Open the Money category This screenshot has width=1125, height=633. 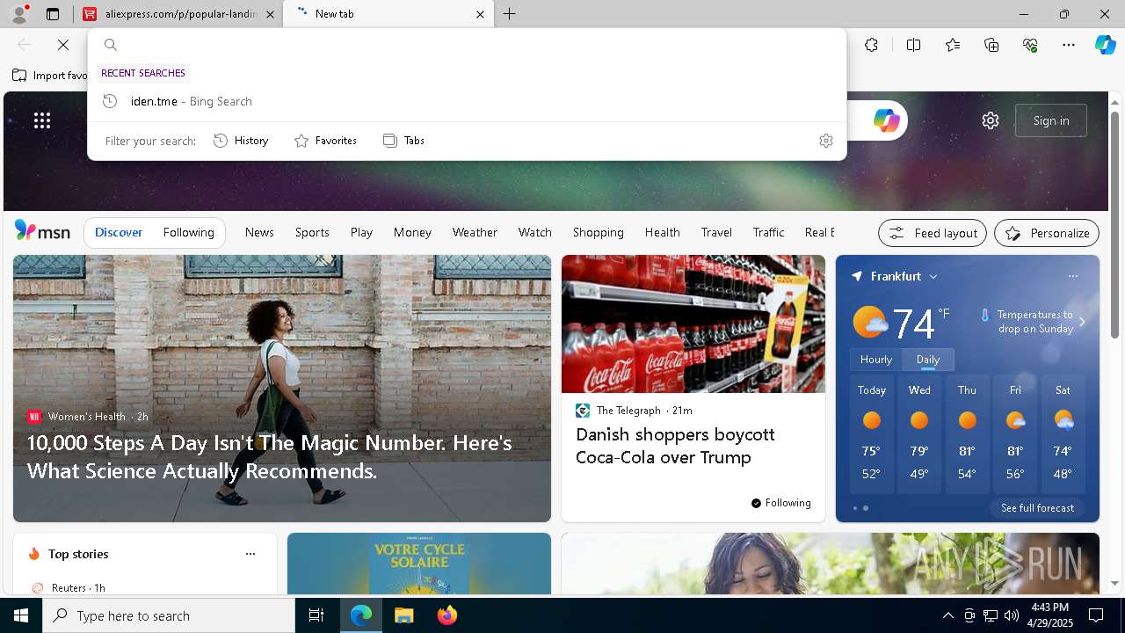[412, 232]
